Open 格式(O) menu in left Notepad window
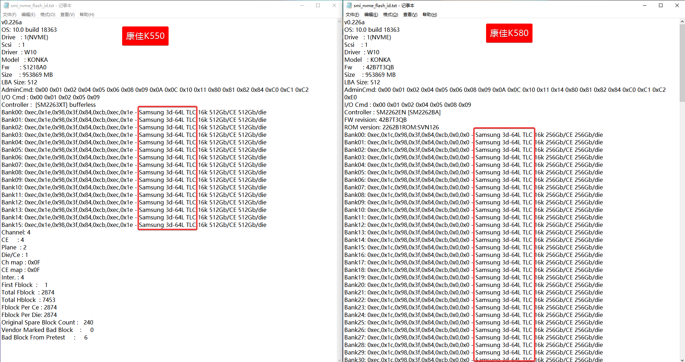The height and width of the screenshot is (362, 685). click(x=48, y=15)
